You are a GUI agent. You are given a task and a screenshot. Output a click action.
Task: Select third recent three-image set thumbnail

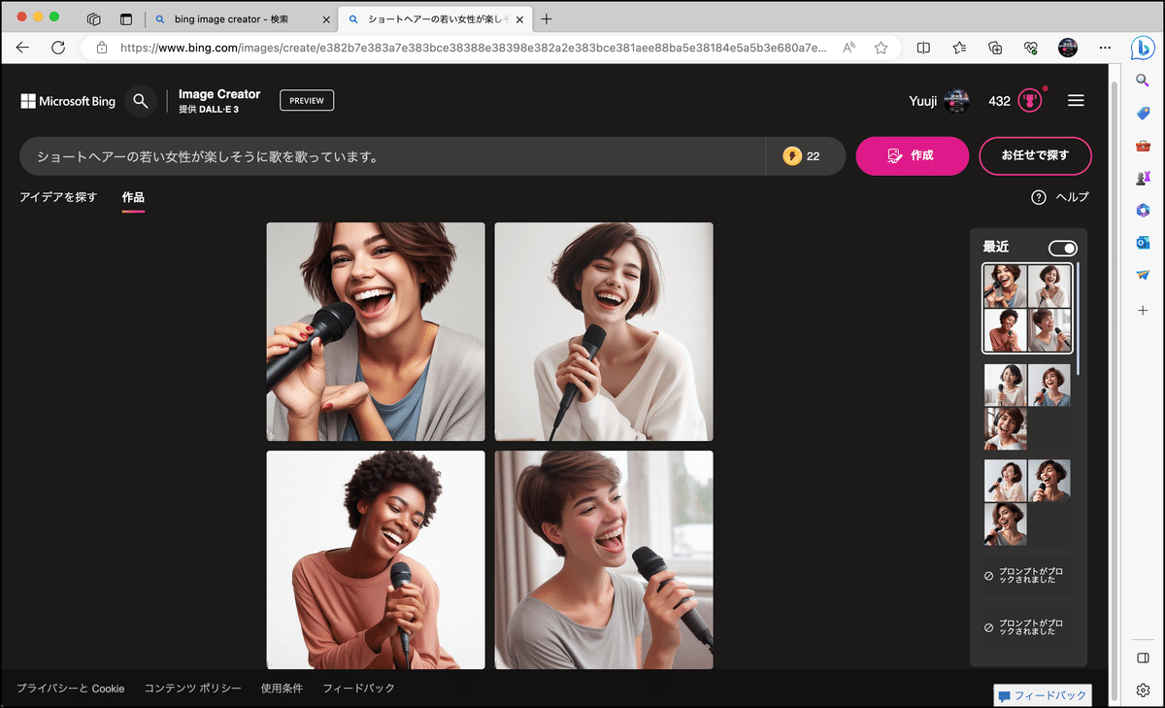(1027, 503)
